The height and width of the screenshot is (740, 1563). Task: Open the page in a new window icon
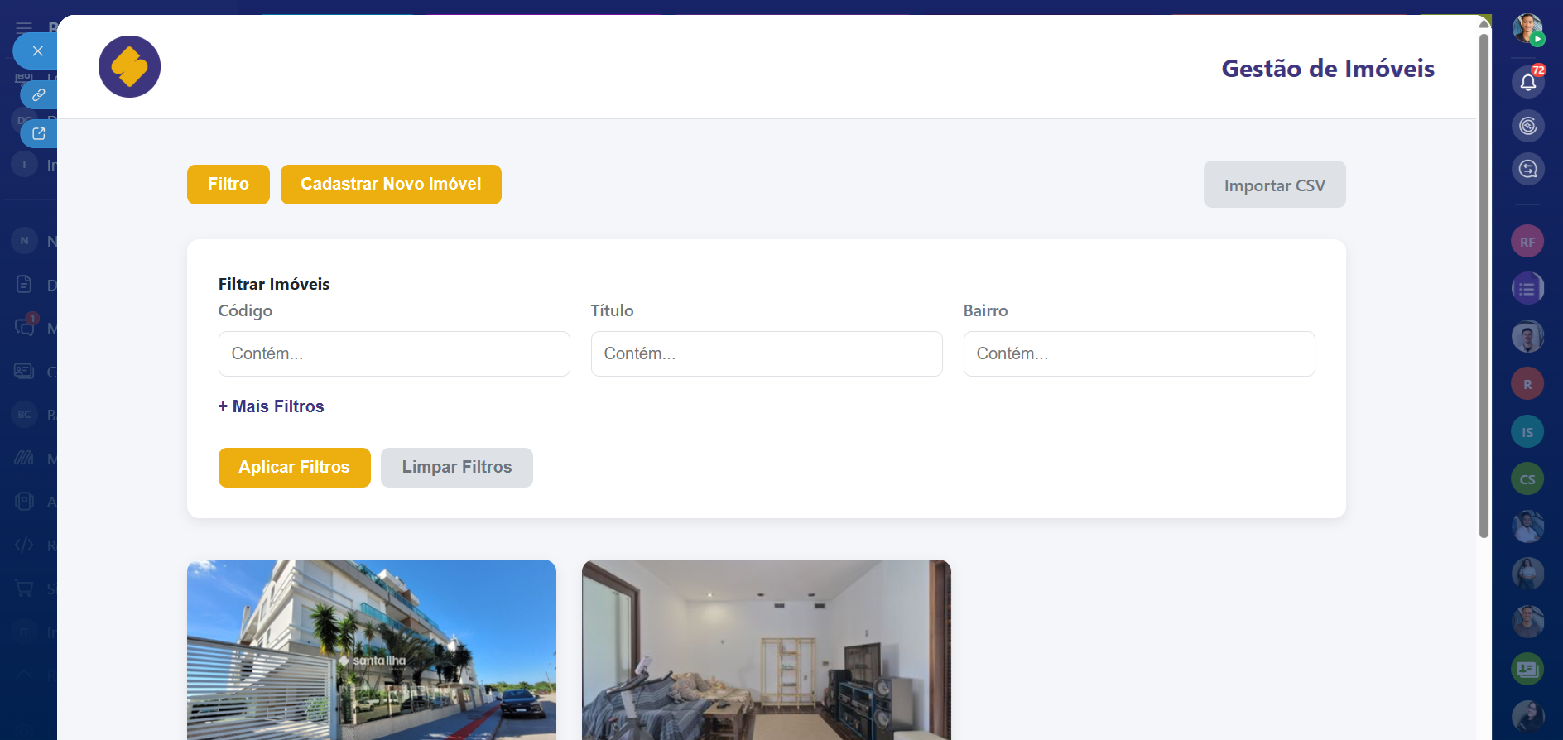tap(39, 133)
